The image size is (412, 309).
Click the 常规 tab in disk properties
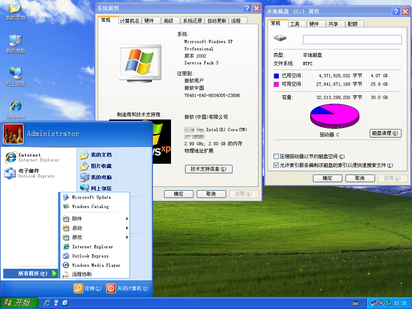(x=278, y=23)
